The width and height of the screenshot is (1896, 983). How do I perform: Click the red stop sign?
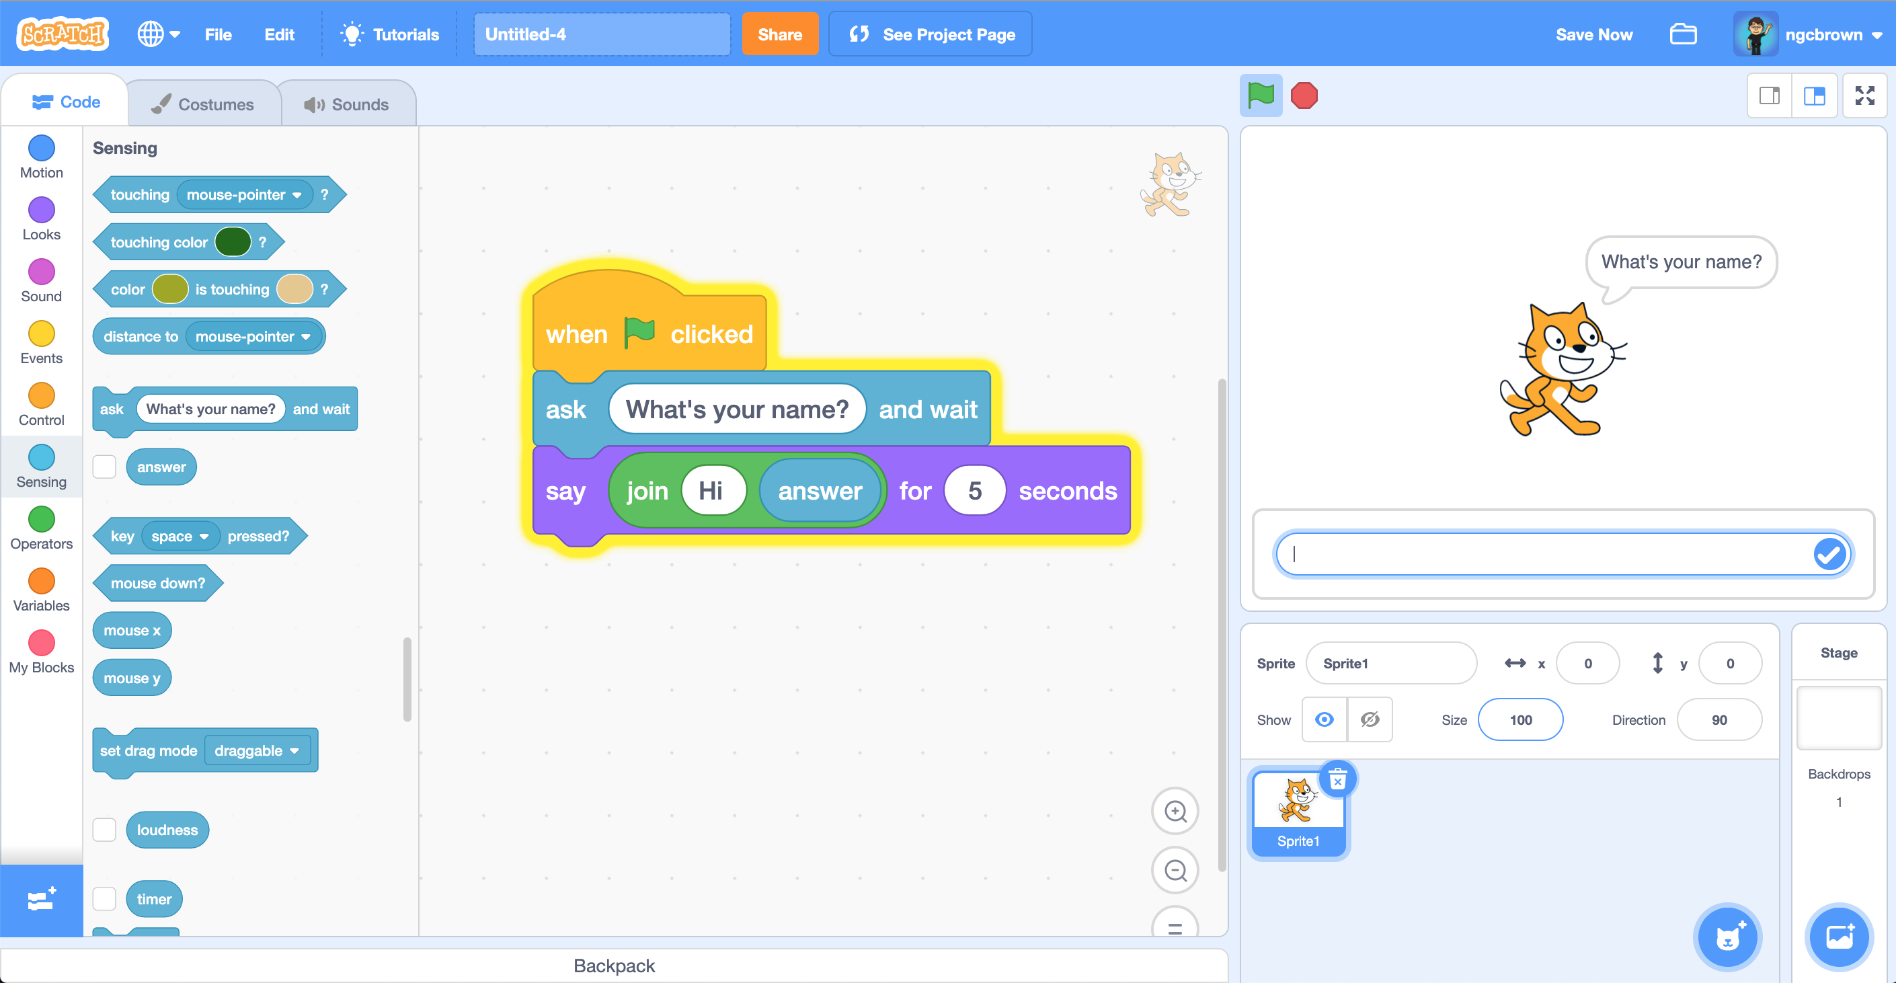(1304, 95)
